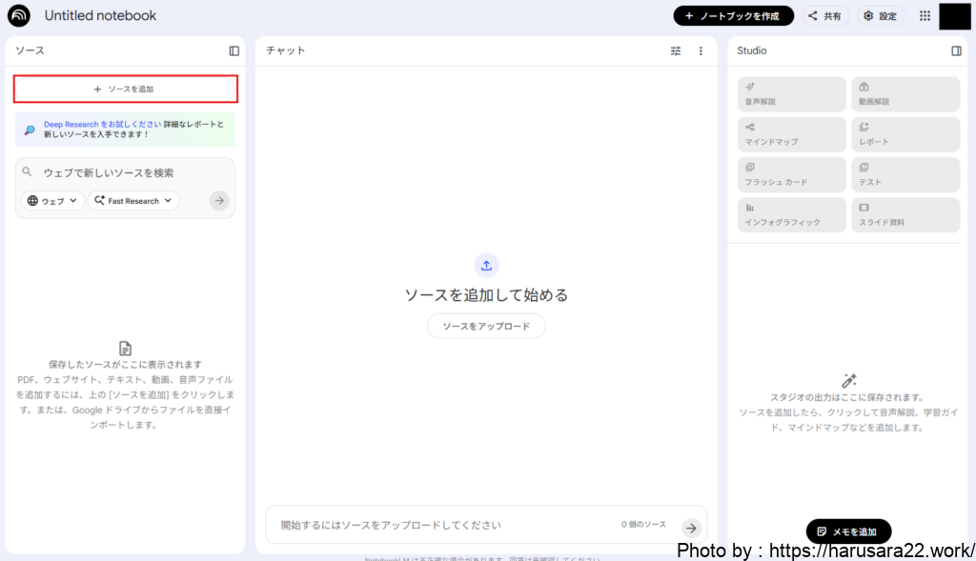Open the 設定 settings menu

(880, 16)
